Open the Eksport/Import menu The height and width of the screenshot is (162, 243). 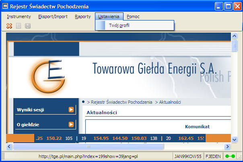(x=53, y=16)
